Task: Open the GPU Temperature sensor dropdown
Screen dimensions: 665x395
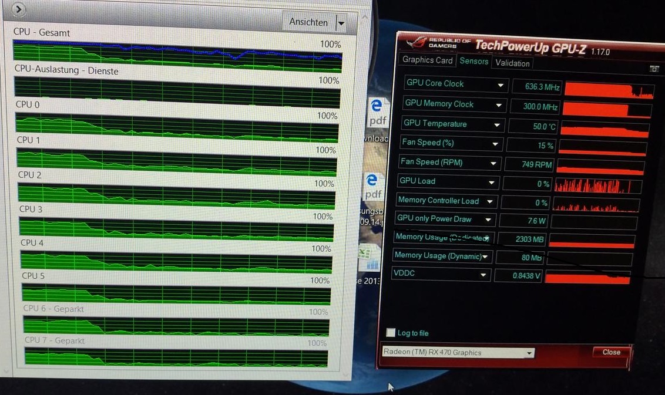Action: pyautogui.click(x=497, y=125)
